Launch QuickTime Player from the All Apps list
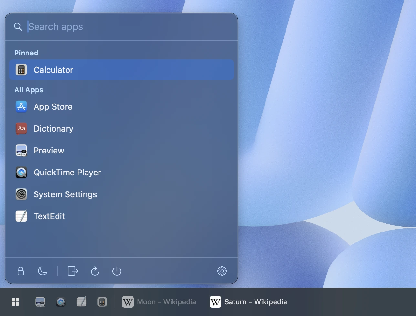This screenshot has height=316, width=416. pyautogui.click(x=121, y=172)
